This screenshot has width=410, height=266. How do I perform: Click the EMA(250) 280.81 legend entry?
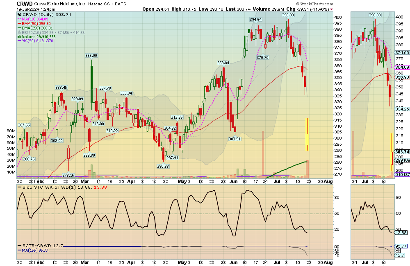pos(35,28)
